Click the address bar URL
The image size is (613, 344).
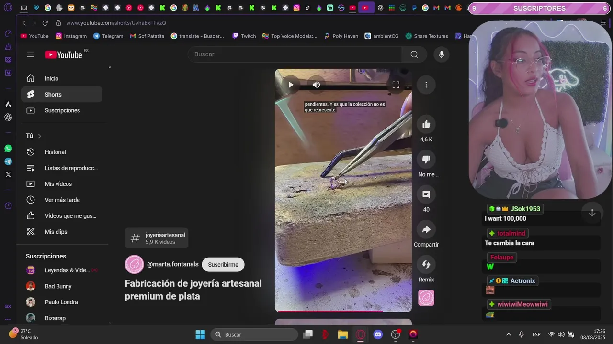(x=116, y=23)
